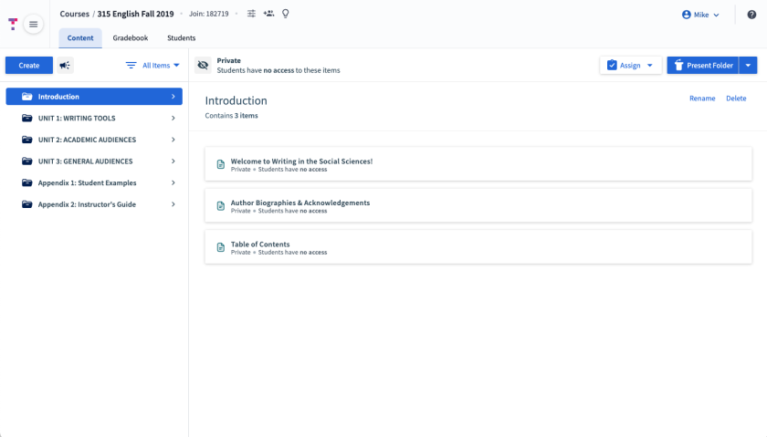Open the Present Folder dropdown arrow

pyautogui.click(x=749, y=66)
